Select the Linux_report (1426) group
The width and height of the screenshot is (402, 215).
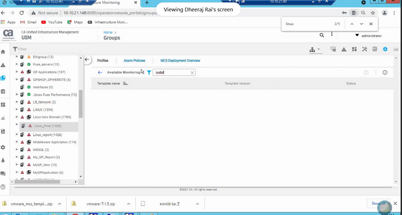[47, 135]
